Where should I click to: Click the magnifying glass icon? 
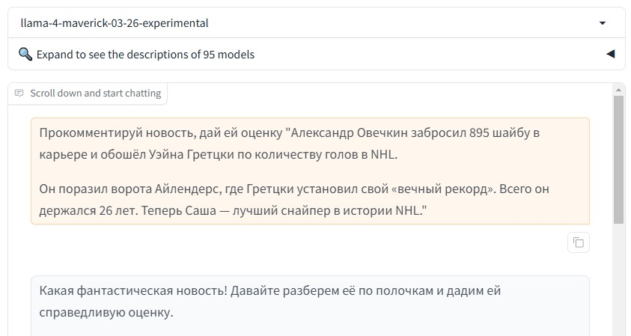point(25,54)
